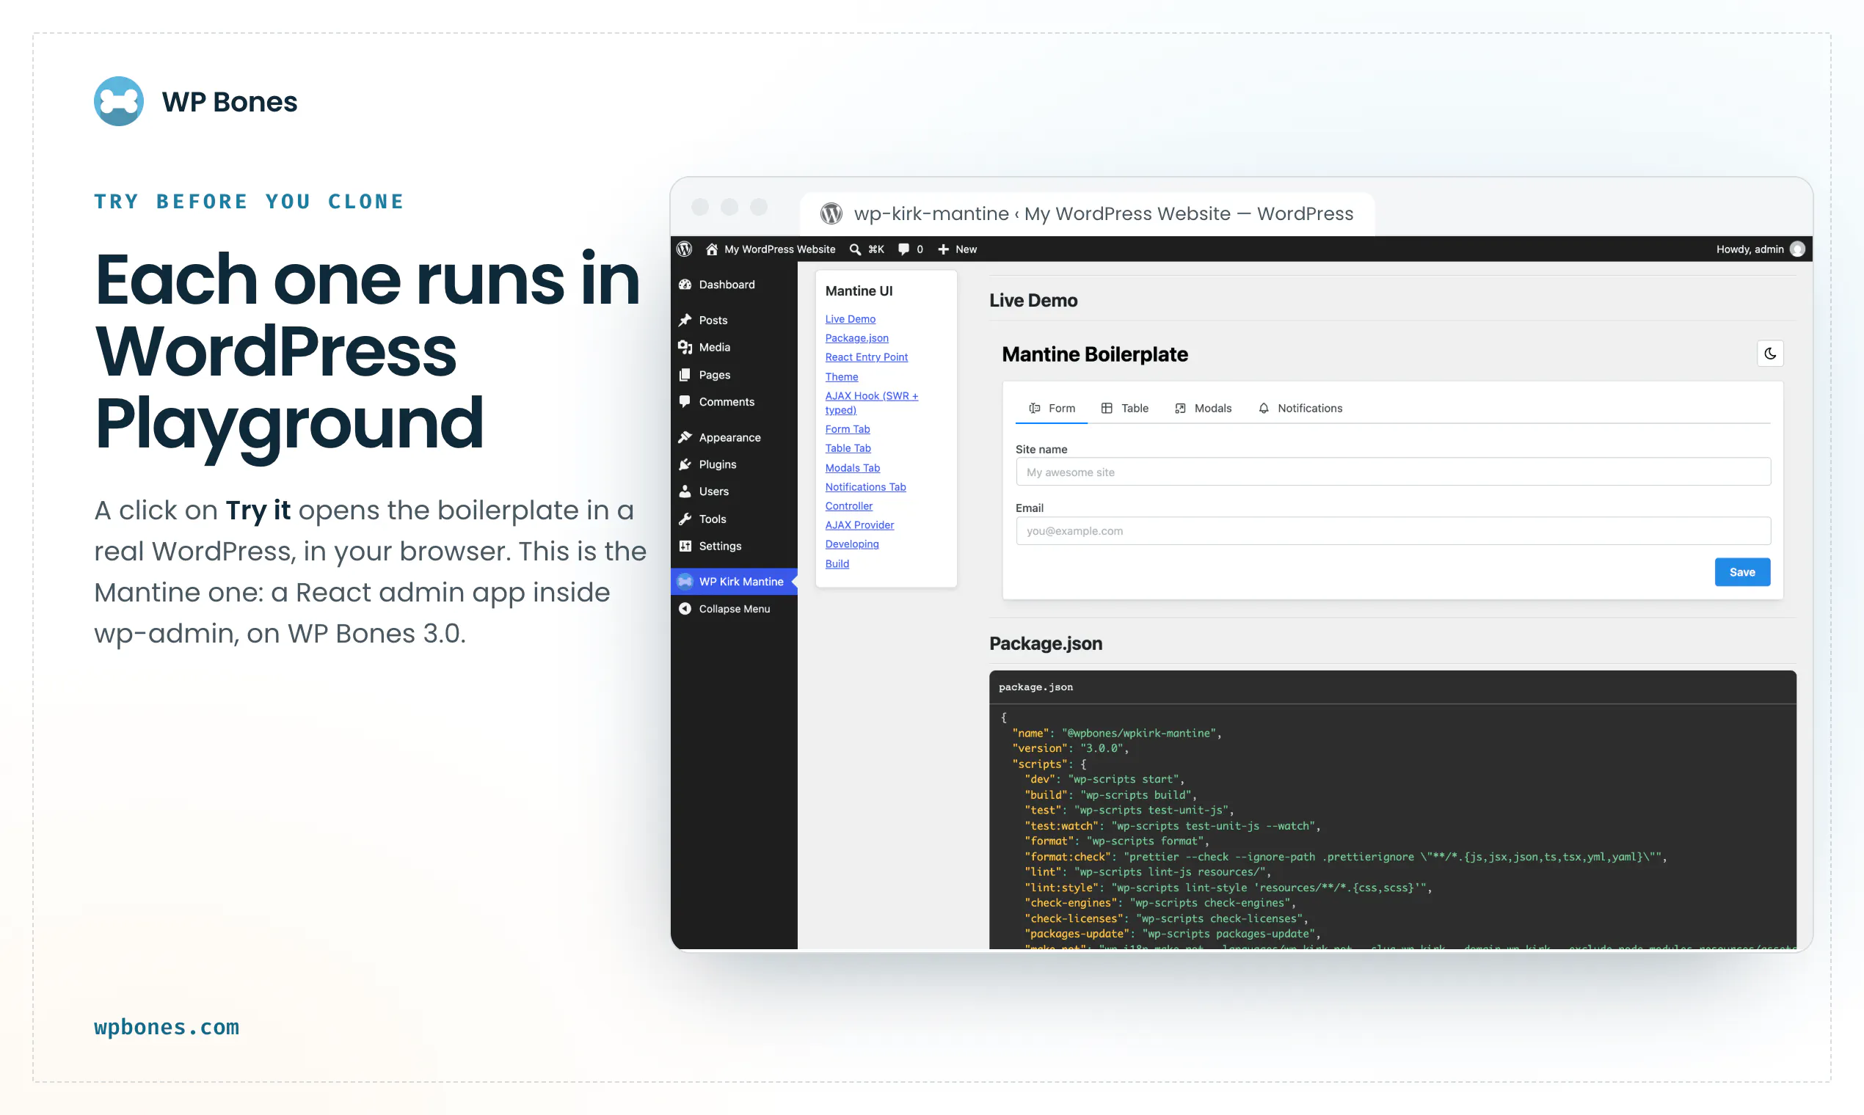Open the Live Demo link

coord(850,318)
